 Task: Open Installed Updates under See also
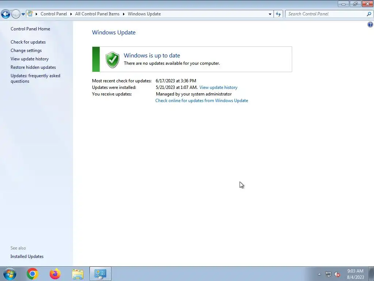click(27, 256)
